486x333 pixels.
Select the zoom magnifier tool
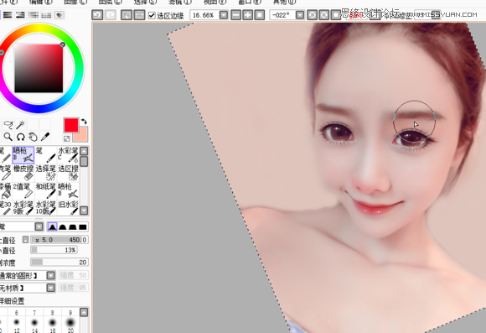(8, 137)
